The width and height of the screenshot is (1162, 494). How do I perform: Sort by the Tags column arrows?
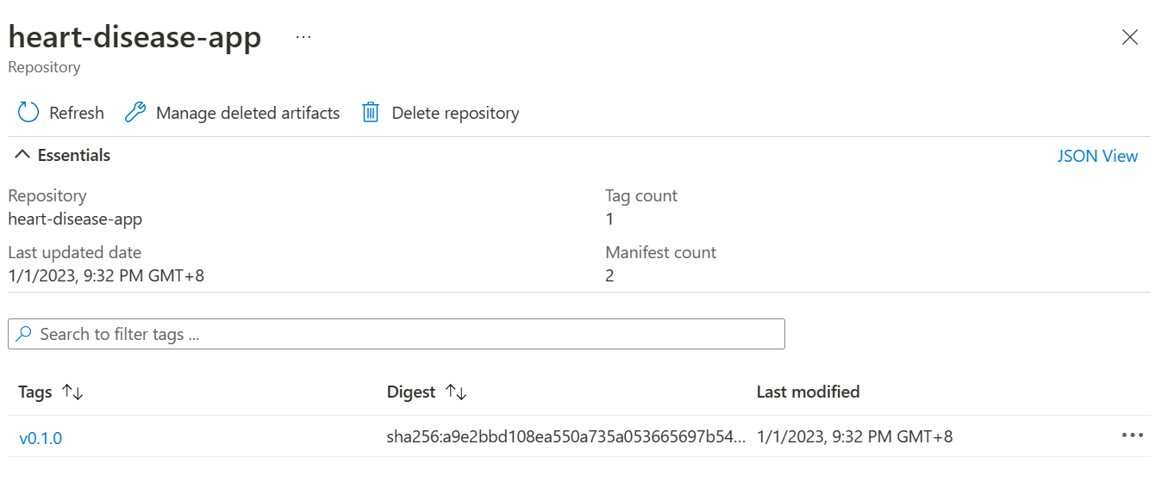[73, 392]
